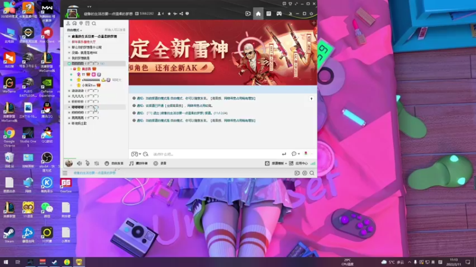Jump to top with chat arrow button
Viewport: 476px width, 267px height.
click(x=311, y=98)
